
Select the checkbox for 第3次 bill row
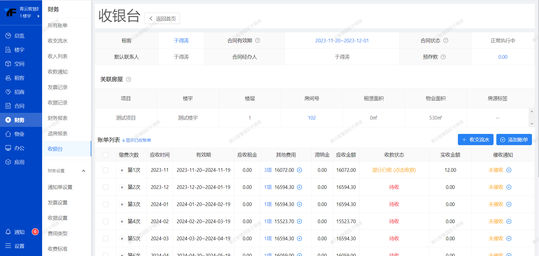click(106, 204)
